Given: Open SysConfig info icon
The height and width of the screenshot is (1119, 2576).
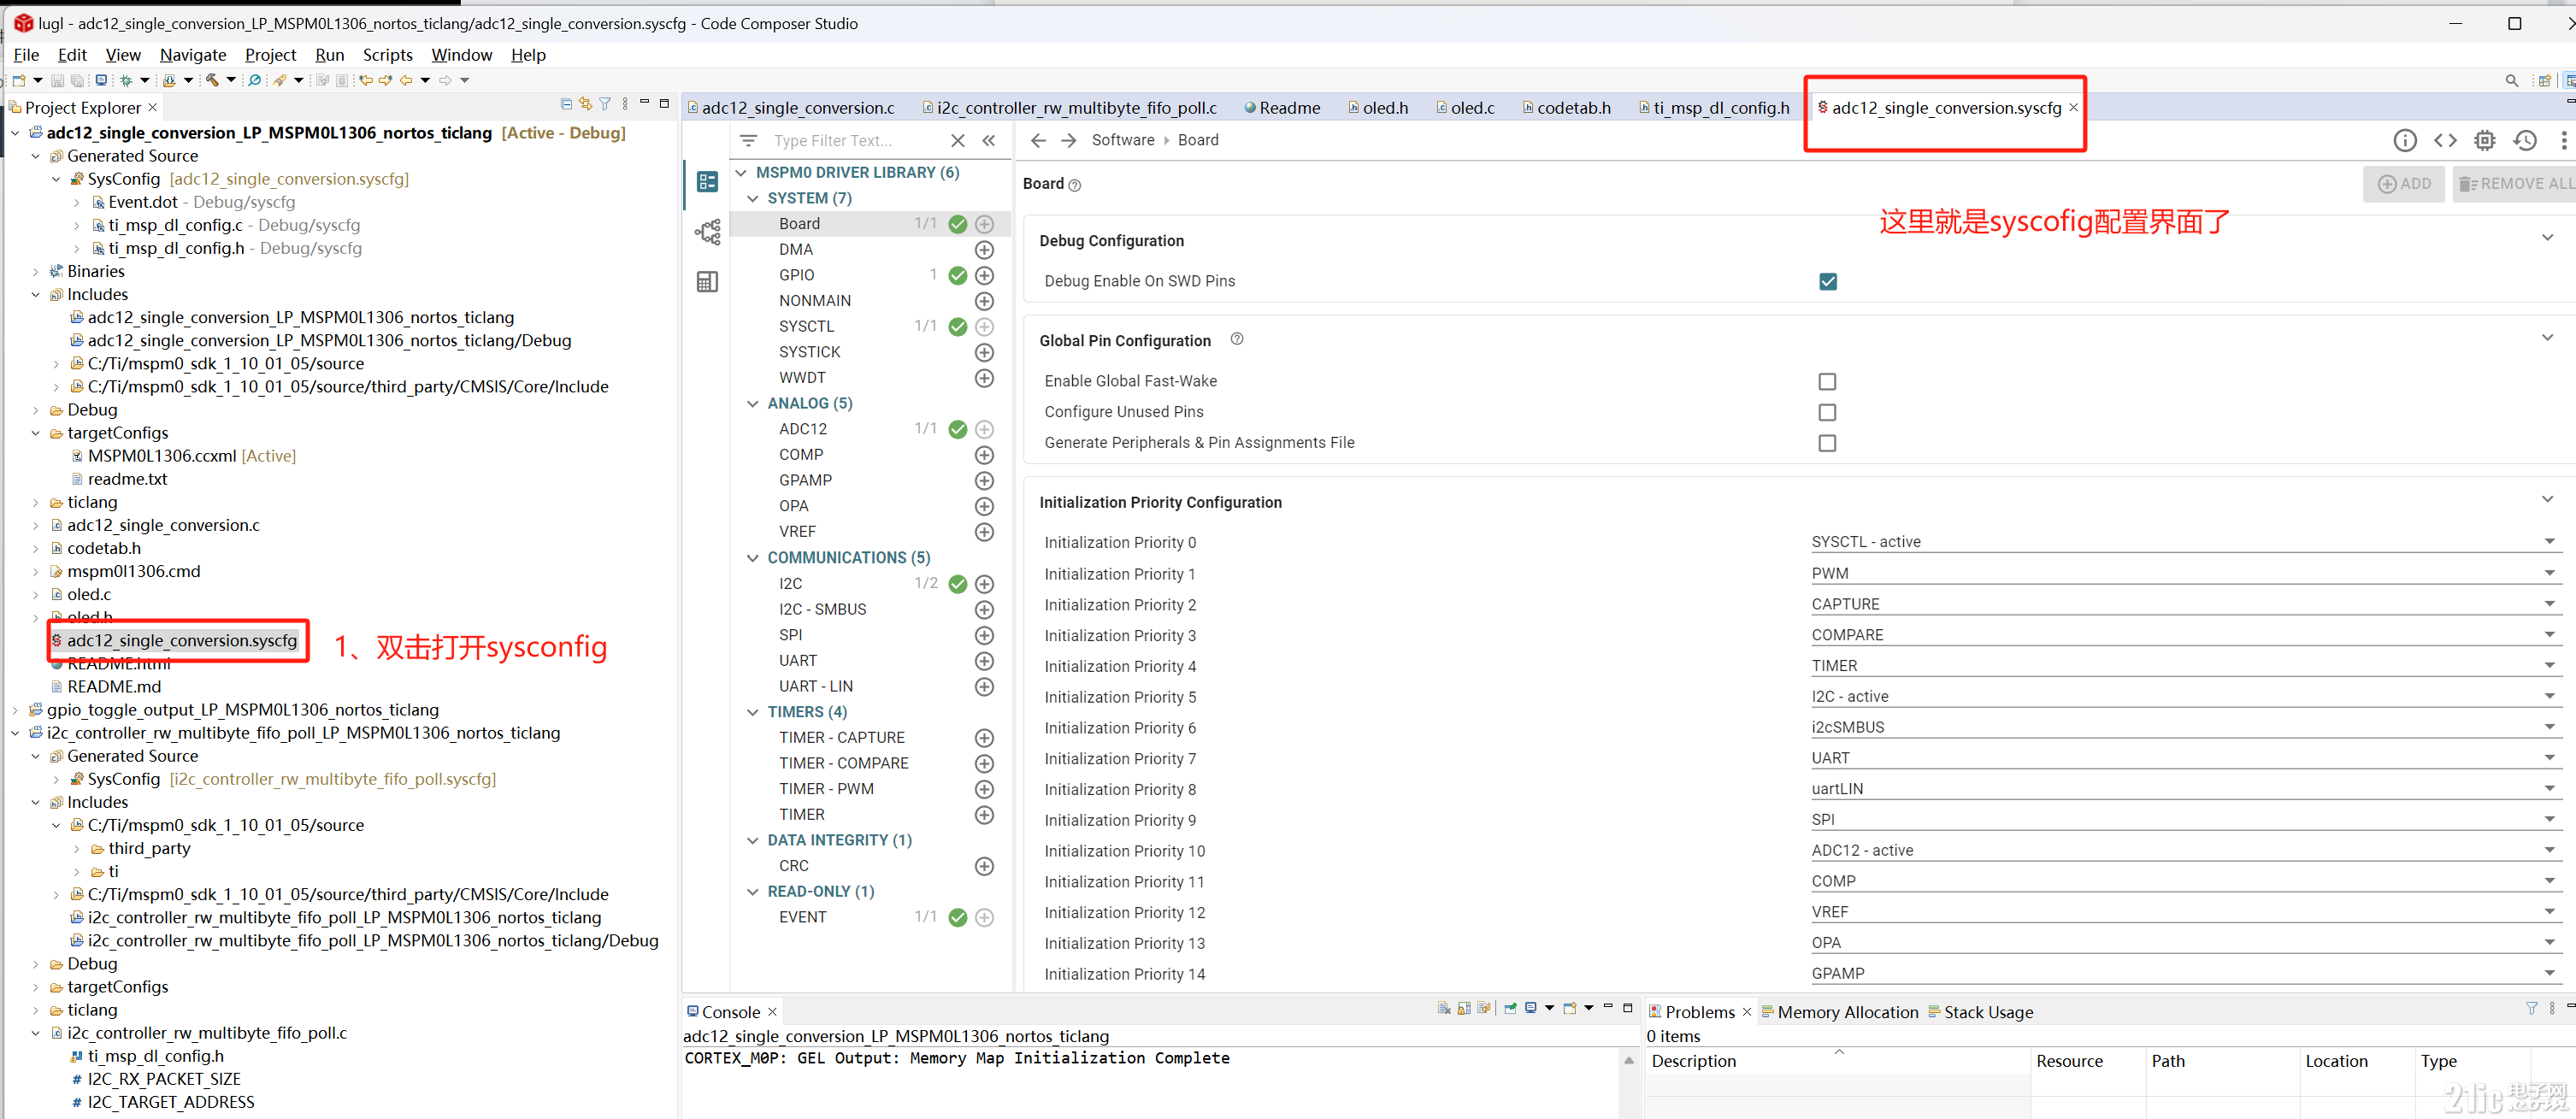Looking at the screenshot, I should tap(2404, 141).
